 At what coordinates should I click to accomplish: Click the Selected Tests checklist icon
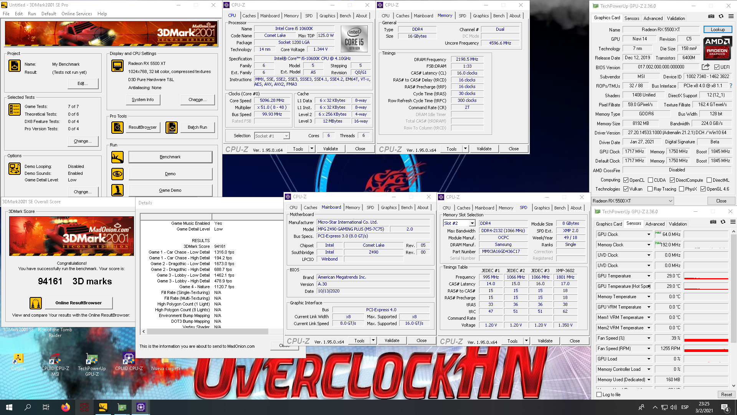point(15,110)
